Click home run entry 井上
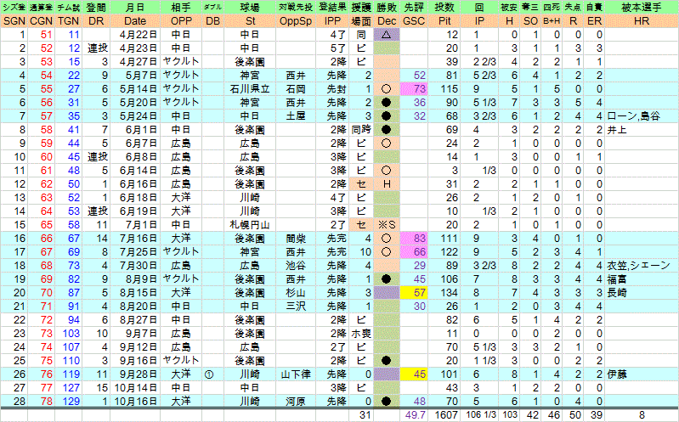679x422 pixels. (617, 129)
